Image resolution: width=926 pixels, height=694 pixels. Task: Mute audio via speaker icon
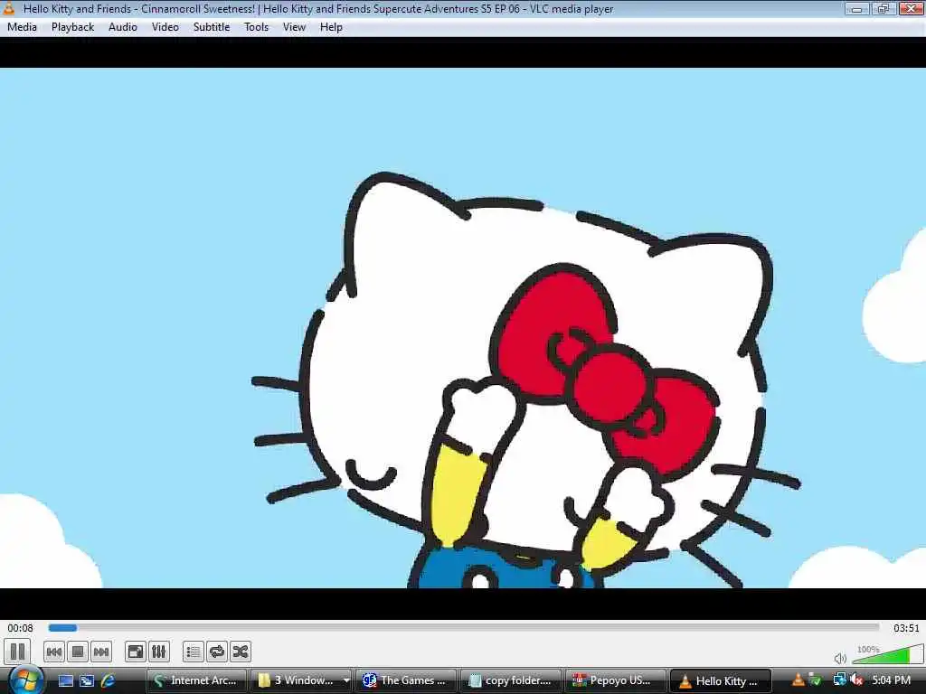pos(840,658)
